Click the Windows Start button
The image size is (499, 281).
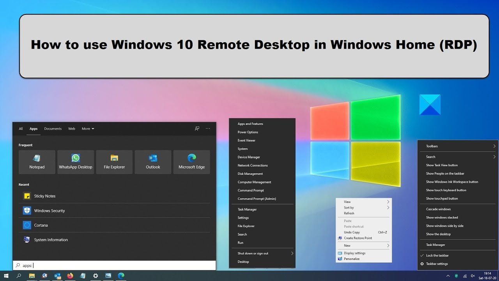tap(6, 276)
